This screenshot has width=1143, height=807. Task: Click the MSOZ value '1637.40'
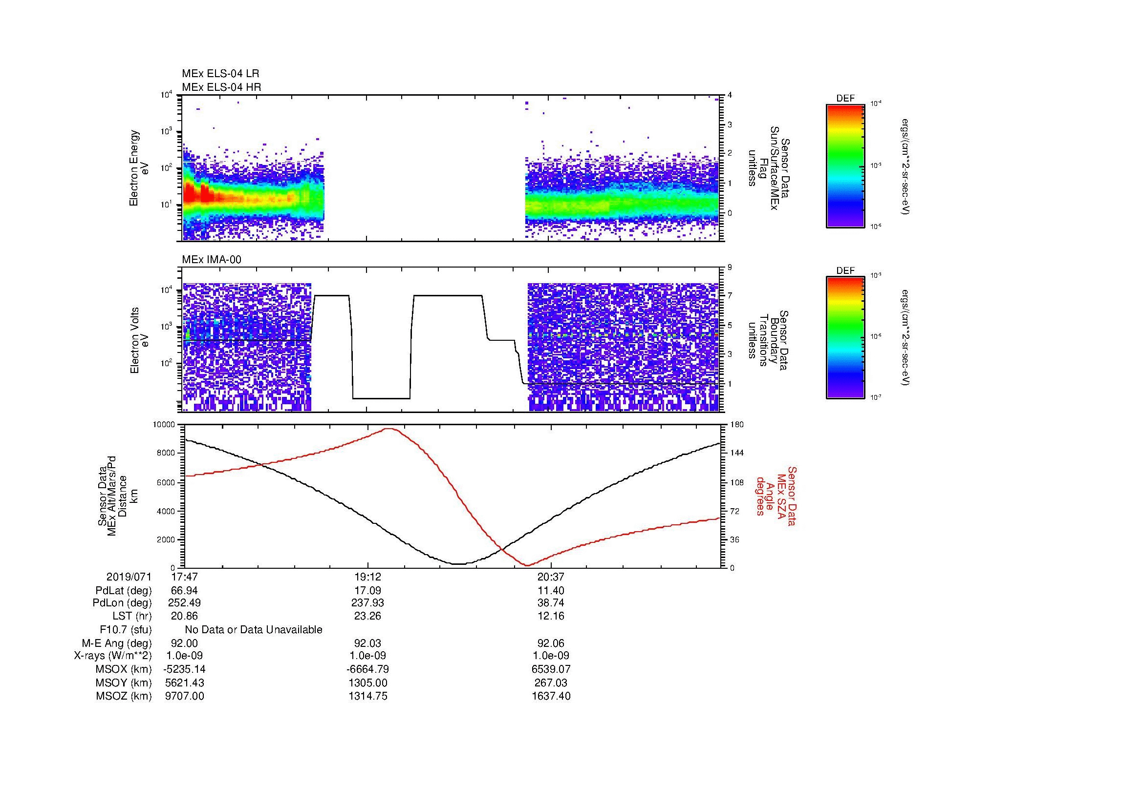[x=551, y=696]
